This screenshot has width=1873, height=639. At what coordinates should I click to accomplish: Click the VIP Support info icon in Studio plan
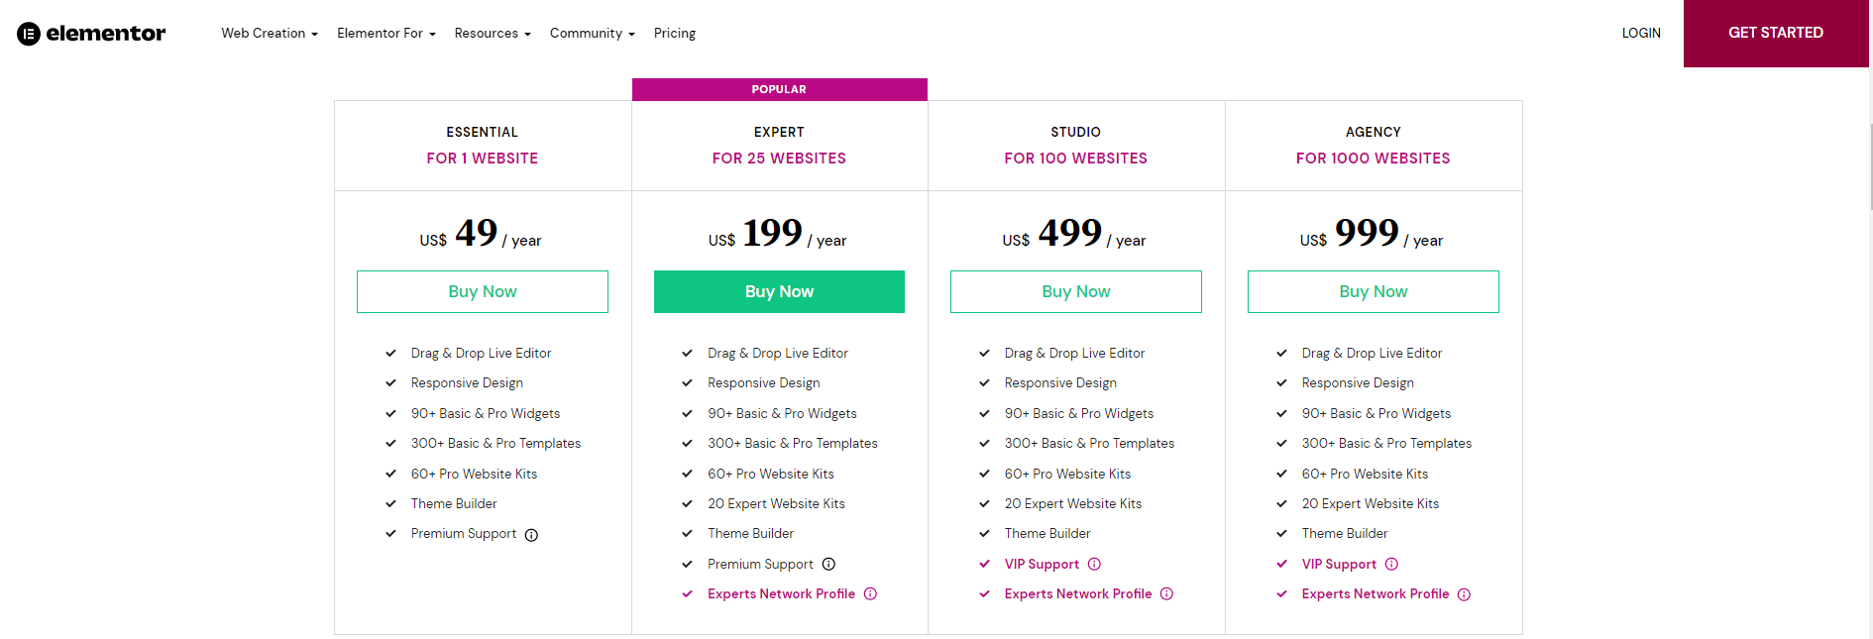click(1094, 564)
